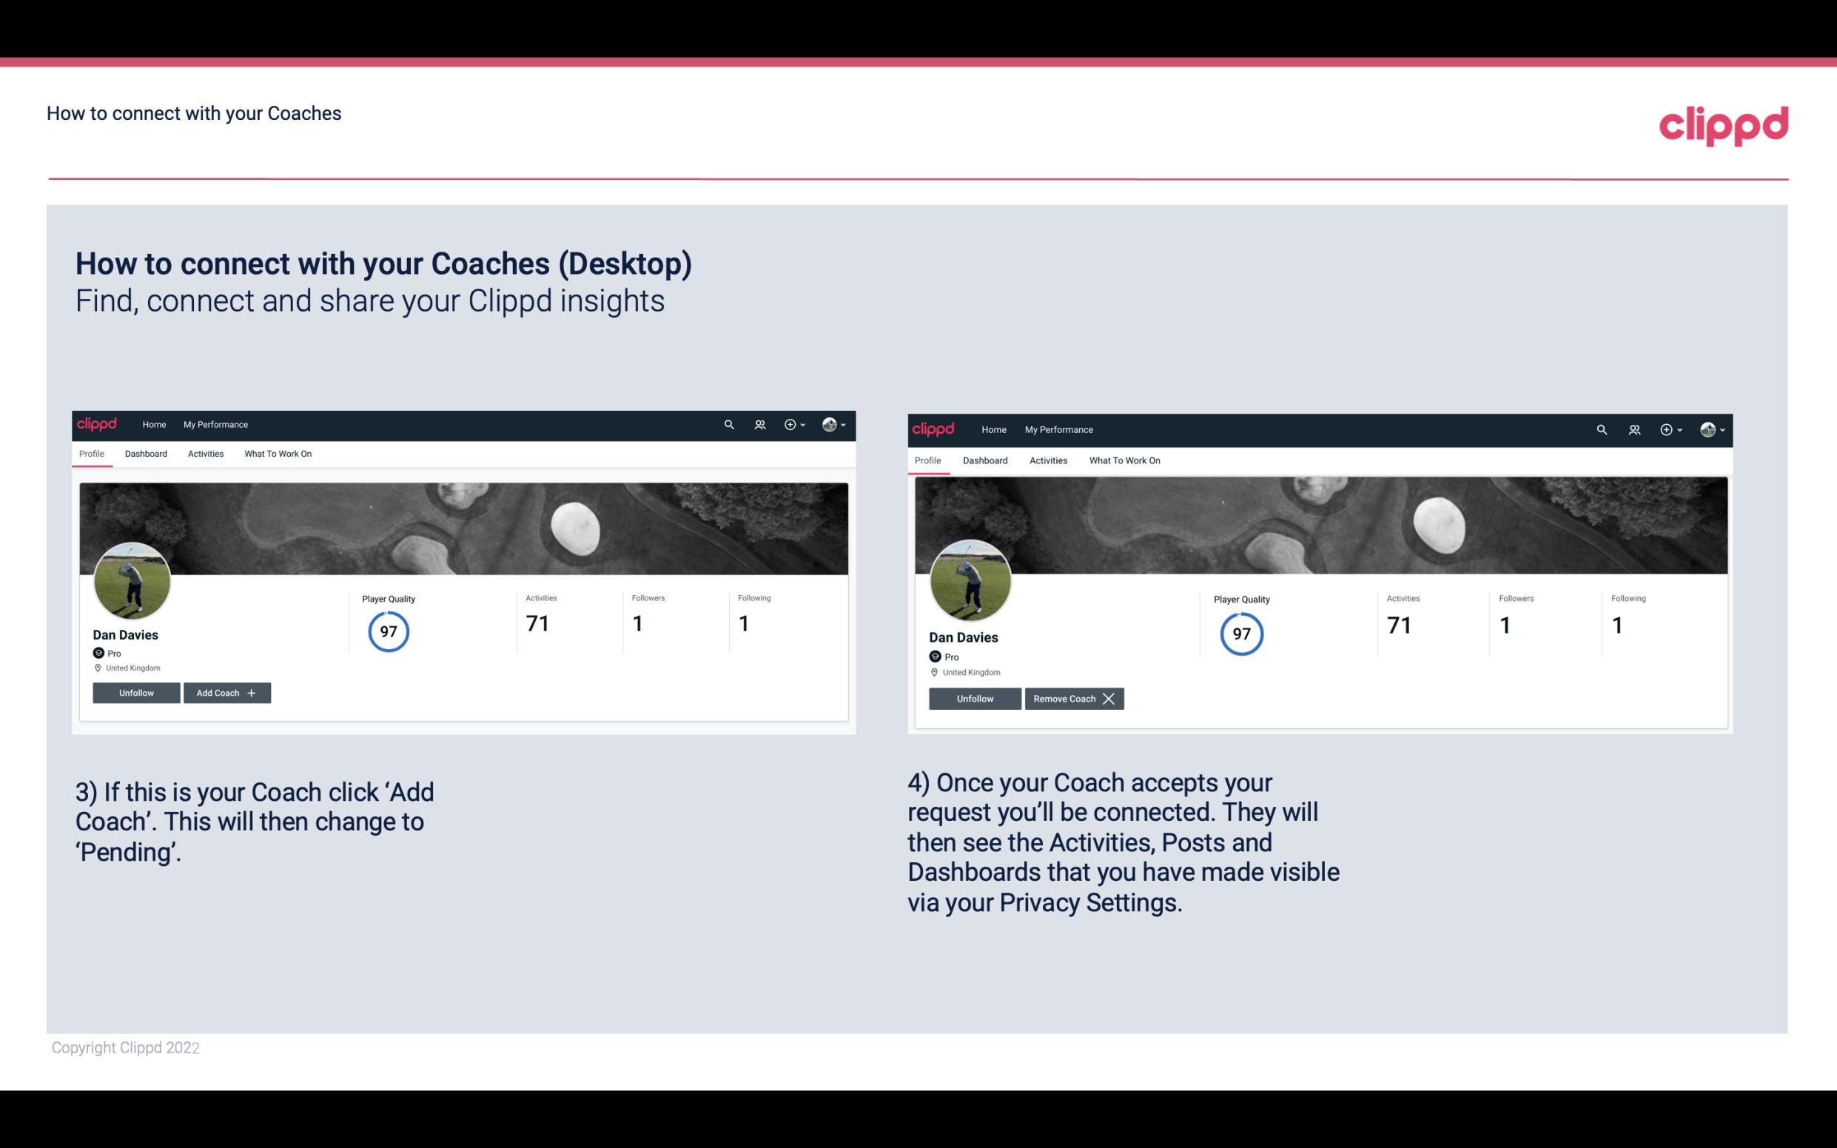This screenshot has width=1837, height=1148.
Task: Click the What To Work On tab
Action: pyautogui.click(x=276, y=454)
